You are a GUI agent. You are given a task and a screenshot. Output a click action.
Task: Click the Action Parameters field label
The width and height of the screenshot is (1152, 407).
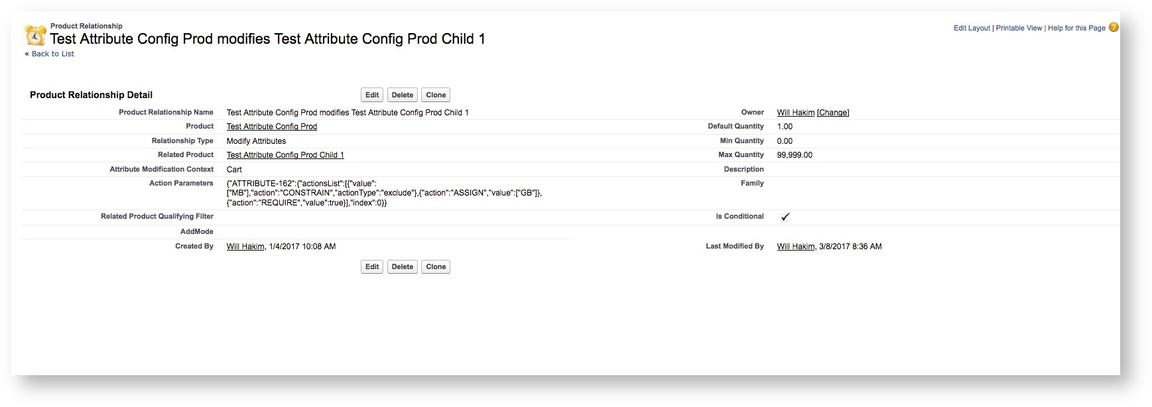(181, 183)
